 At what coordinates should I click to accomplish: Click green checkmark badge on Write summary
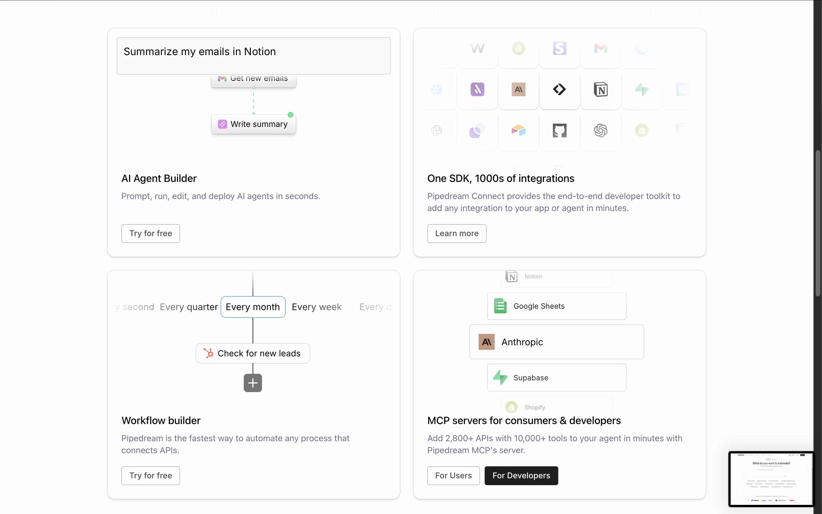pyautogui.click(x=291, y=115)
